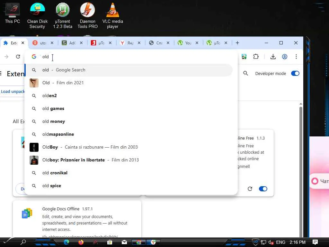Click the Google Docs Offline icon

pos(27,213)
